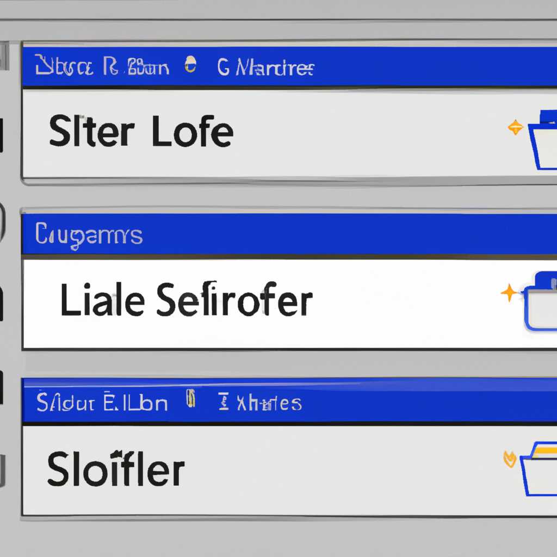Screen dimensions: 557x557
Task: Select the Liale Sefirofer list entry
Action: 289,304
